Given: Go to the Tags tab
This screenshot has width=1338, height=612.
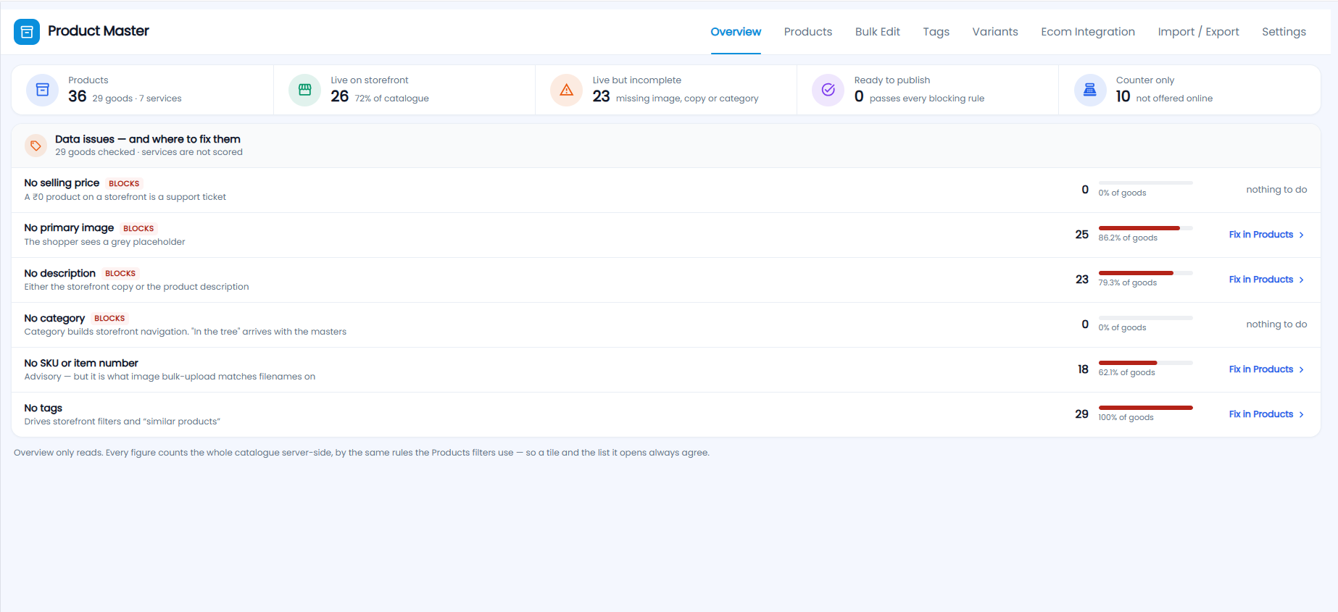Looking at the screenshot, I should [x=936, y=32].
